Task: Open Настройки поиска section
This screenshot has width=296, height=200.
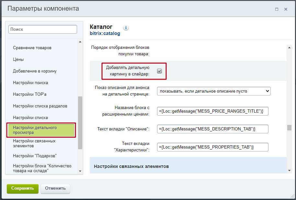Action: pos(30,83)
